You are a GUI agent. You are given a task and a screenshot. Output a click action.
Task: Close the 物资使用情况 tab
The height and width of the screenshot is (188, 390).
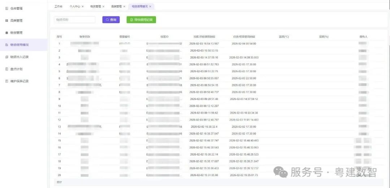click(150, 6)
